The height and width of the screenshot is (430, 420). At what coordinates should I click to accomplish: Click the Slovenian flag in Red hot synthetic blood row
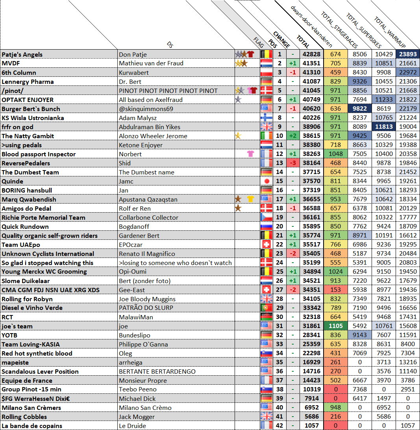pyautogui.click(x=266, y=353)
